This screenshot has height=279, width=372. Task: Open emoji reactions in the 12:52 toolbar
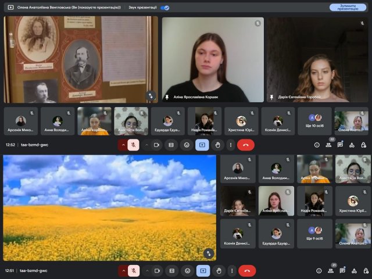[x=187, y=145]
